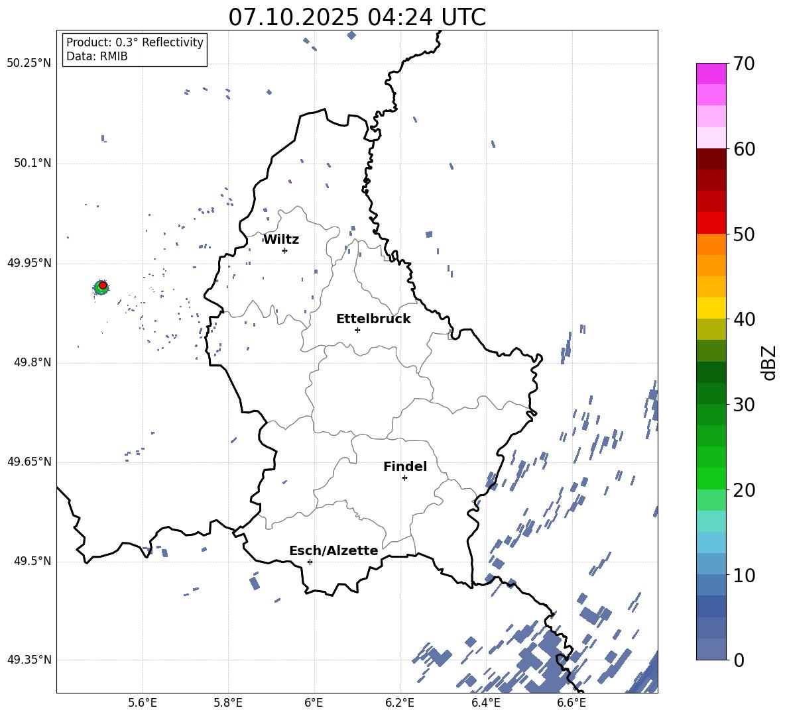
Task: Click the 49.35°N latitude label
Action: 29,660
